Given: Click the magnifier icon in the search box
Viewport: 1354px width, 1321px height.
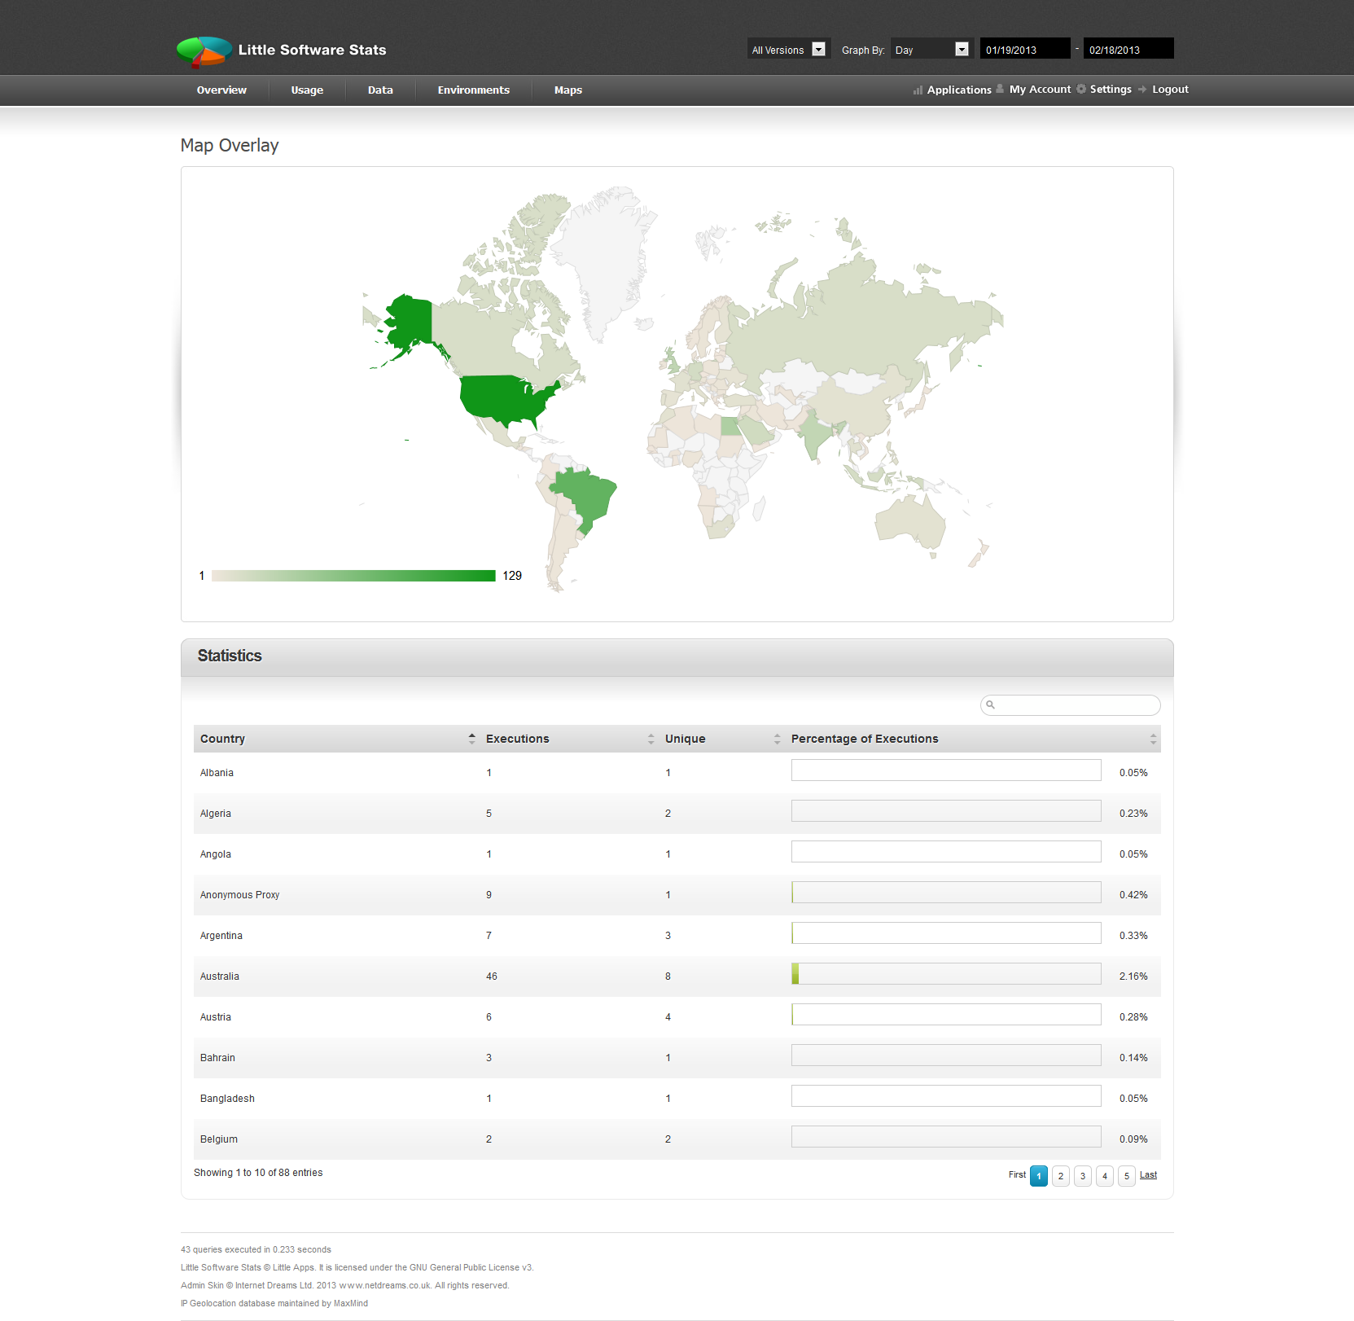Looking at the screenshot, I should (x=990, y=704).
